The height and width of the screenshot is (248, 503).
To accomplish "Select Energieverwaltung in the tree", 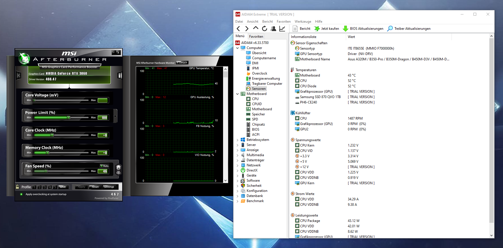I will coord(266,79).
